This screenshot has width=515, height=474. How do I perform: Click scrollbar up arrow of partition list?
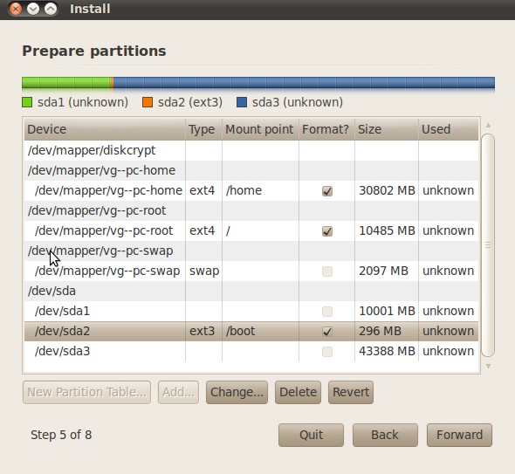pos(489,125)
